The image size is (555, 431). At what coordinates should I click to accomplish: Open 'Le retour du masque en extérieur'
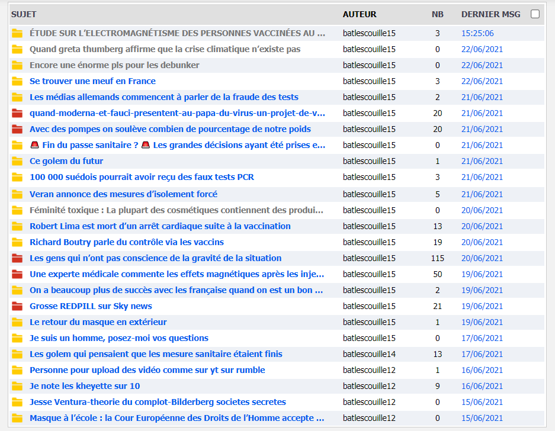click(98, 322)
